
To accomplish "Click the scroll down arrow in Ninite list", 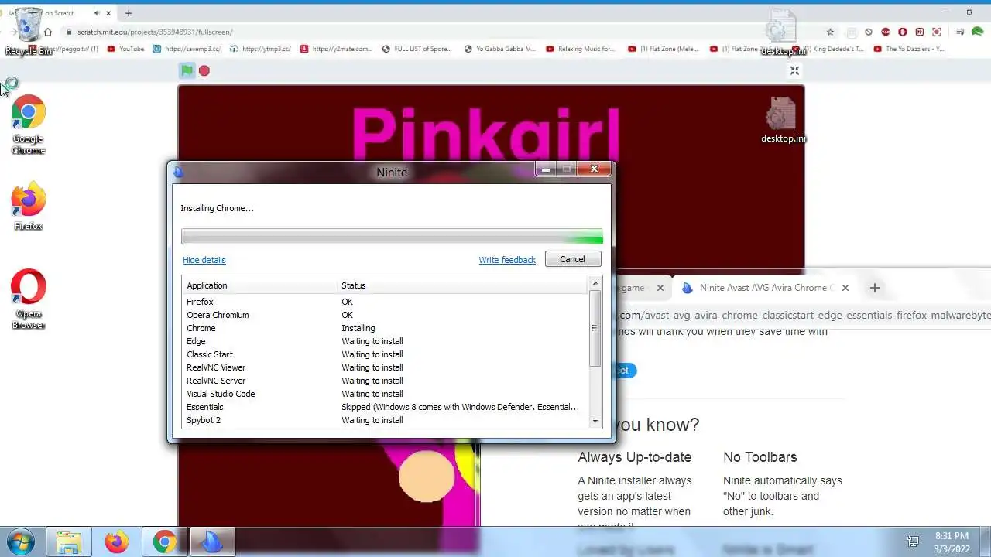I will [x=595, y=421].
